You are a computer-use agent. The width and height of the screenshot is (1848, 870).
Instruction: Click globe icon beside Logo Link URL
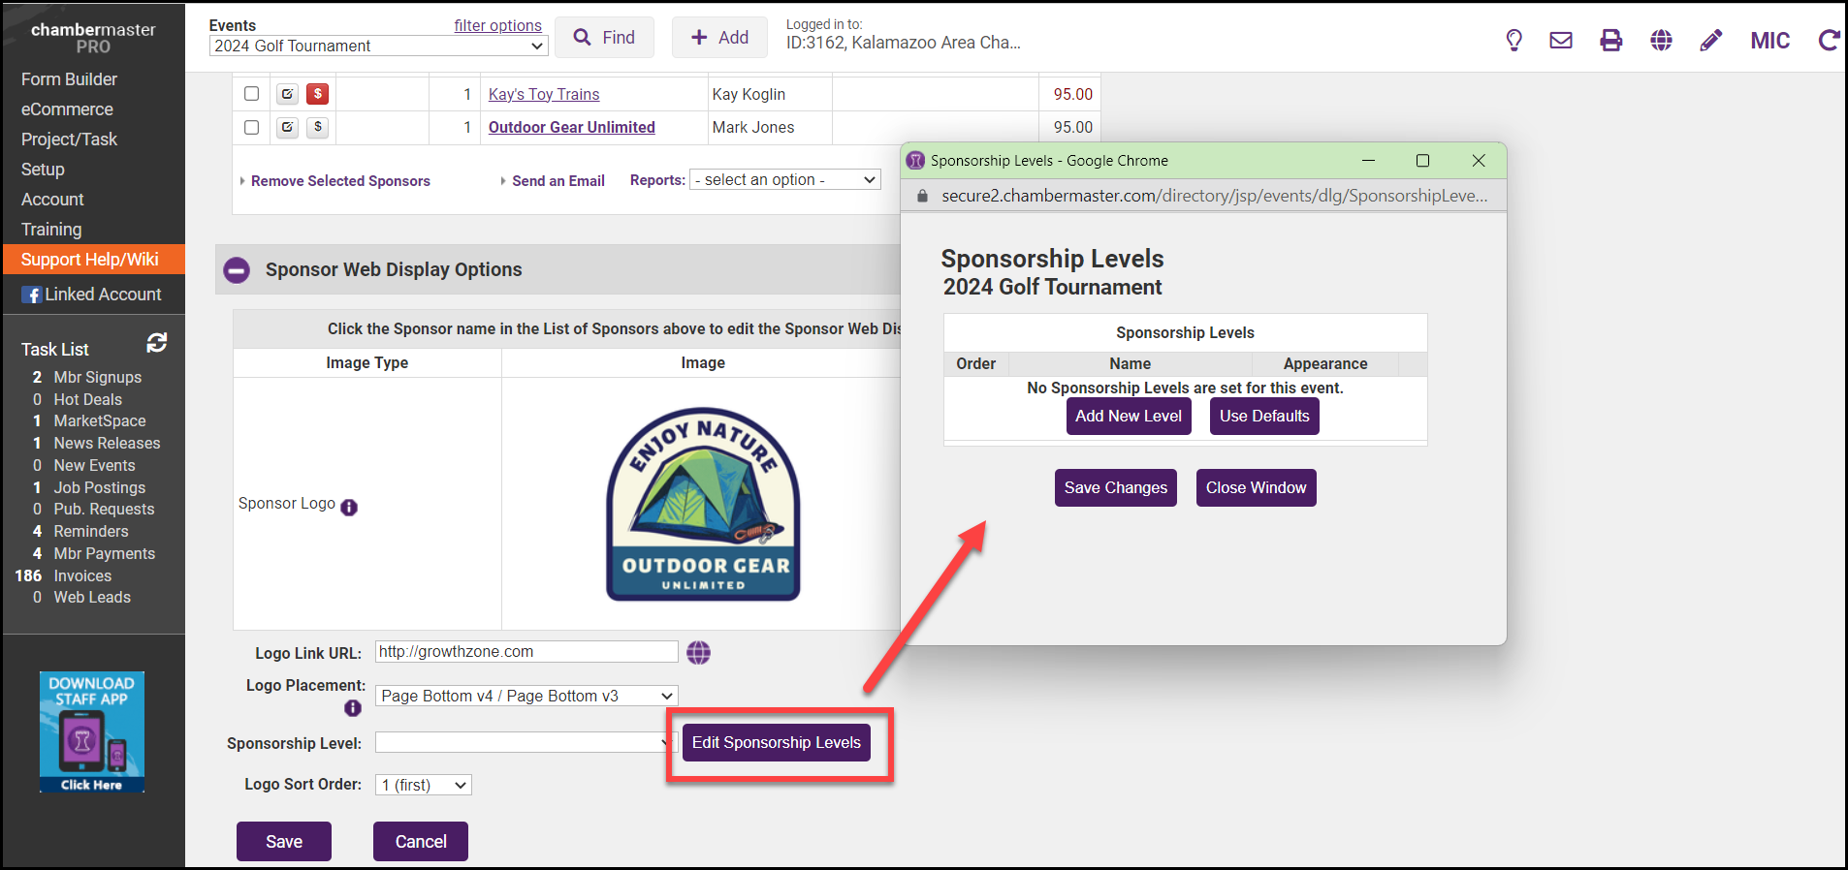698,653
